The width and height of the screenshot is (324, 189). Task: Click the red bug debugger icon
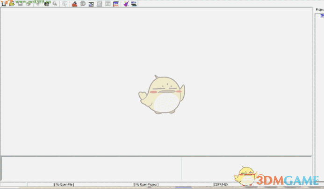[x=74, y=4]
